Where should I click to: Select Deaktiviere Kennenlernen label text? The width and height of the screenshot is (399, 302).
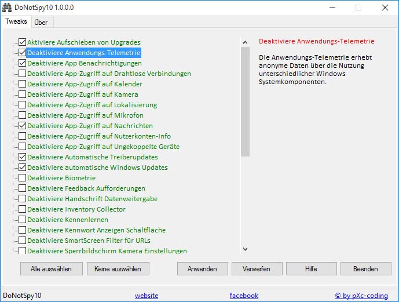click(68, 220)
